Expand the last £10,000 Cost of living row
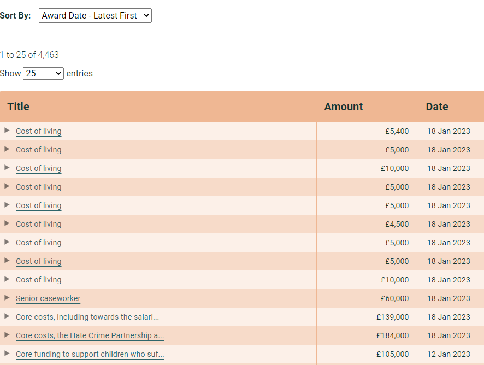Image resolution: width=484 pixels, height=365 pixels. [x=7, y=280]
